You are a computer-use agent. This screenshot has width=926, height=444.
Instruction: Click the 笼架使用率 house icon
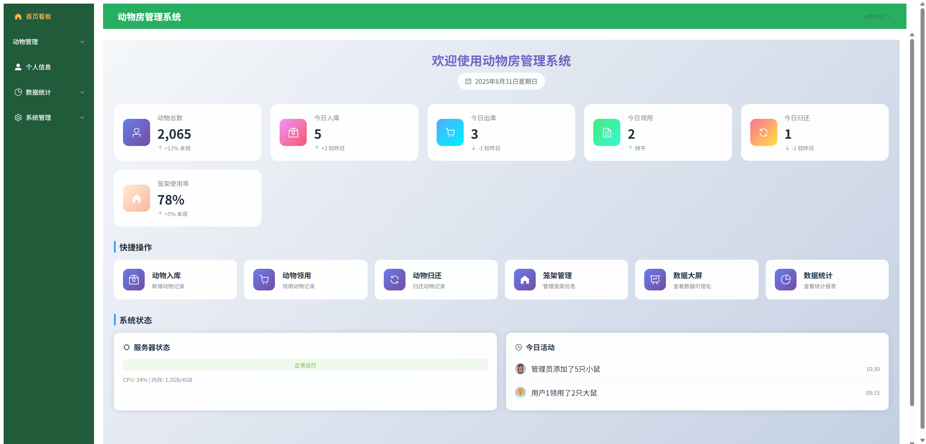coord(136,198)
